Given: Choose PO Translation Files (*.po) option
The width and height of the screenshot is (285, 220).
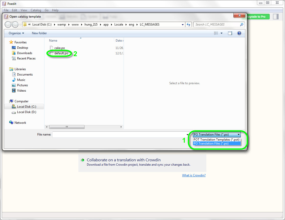Looking at the screenshot, I should tap(217, 143).
